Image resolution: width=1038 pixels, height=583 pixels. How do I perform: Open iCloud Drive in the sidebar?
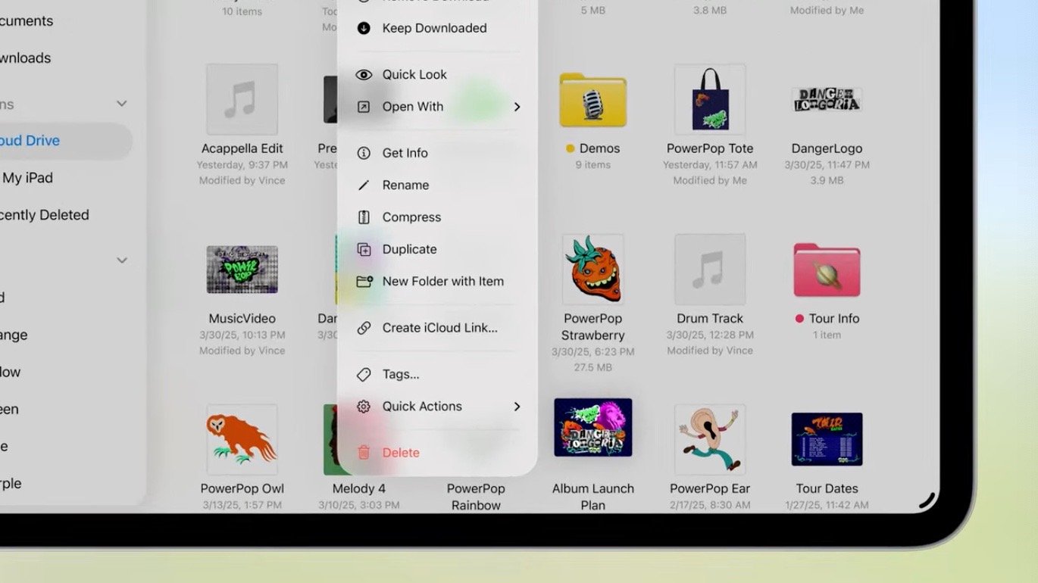tap(64, 141)
